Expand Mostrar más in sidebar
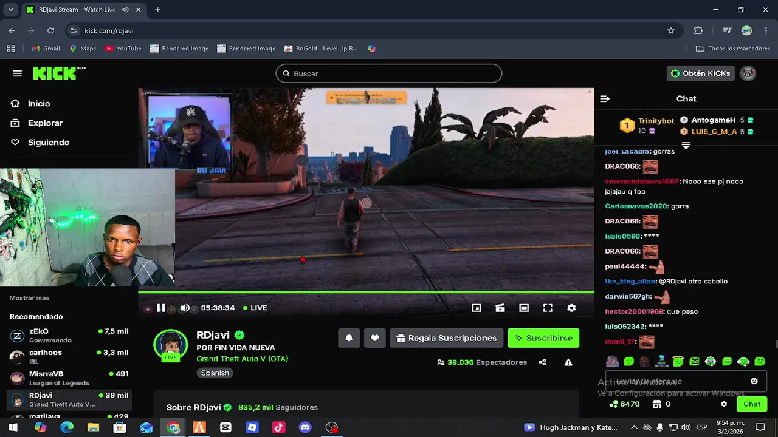 pos(29,298)
